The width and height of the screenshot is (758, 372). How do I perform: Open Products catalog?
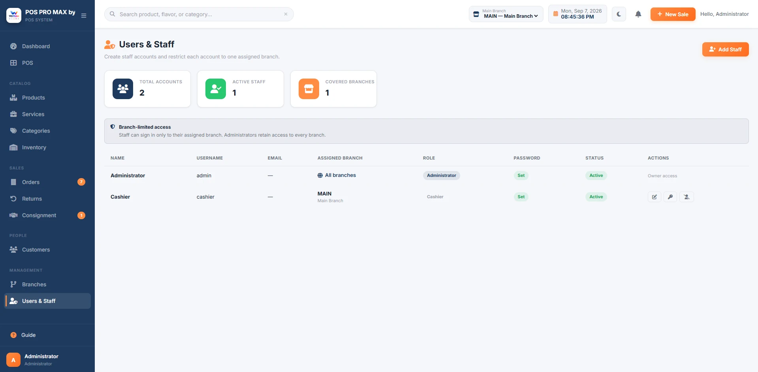[x=47, y=98]
